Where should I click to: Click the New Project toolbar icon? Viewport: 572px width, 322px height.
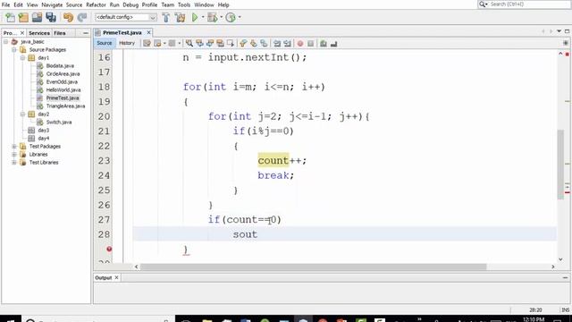coord(23,17)
